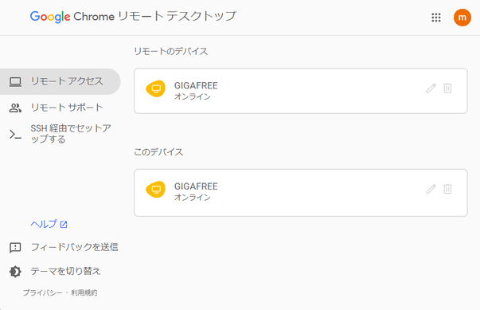This screenshot has width=480, height=310.
Task: Click the trash icon under このデバイス
Action: click(x=447, y=189)
